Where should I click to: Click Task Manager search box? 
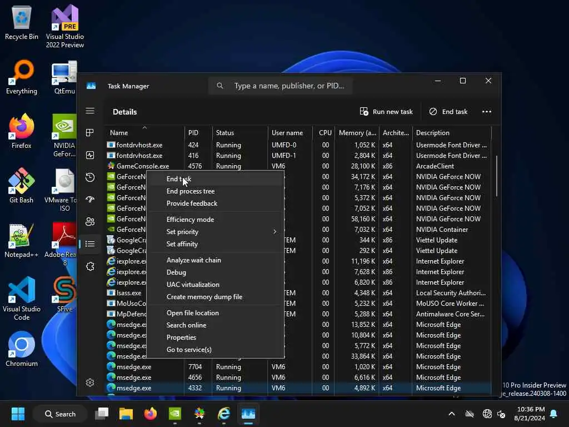coord(280,86)
